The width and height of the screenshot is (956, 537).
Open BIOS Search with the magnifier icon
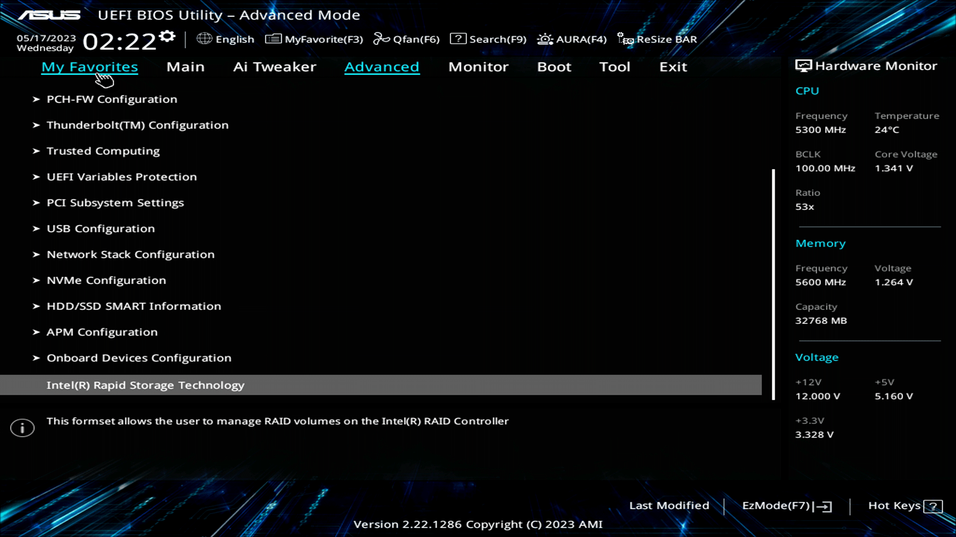tap(458, 38)
